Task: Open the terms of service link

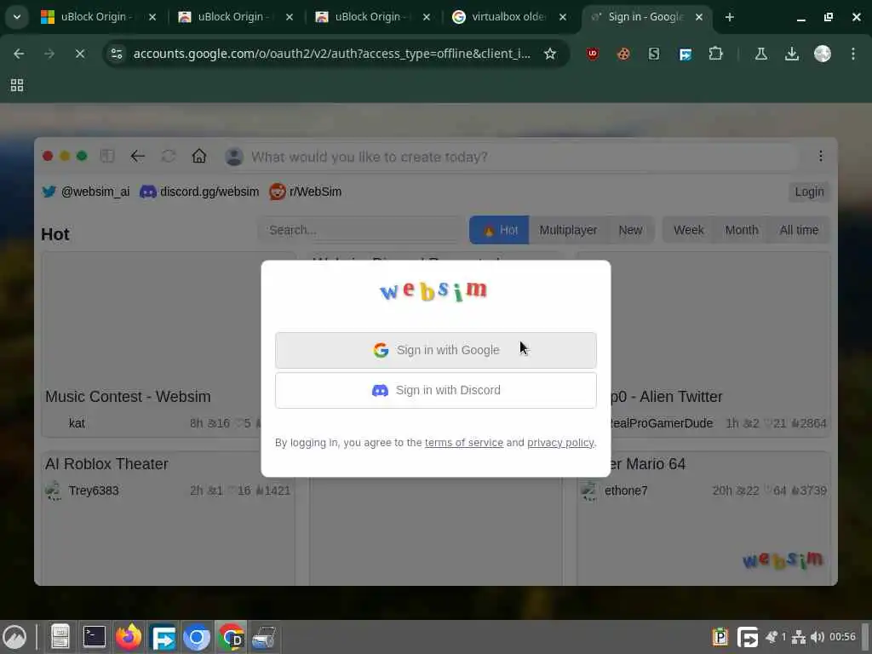Action: [464, 443]
